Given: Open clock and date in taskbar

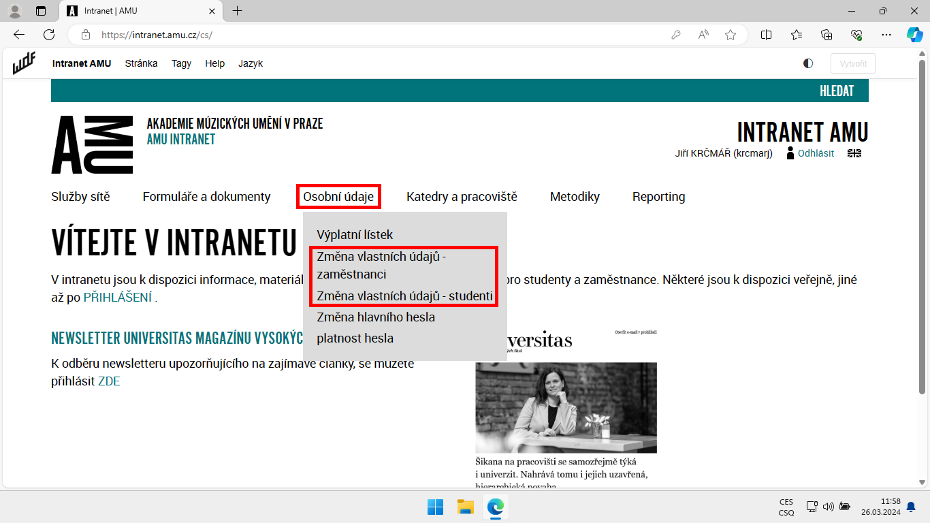Looking at the screenshot, I should [880, 507].
